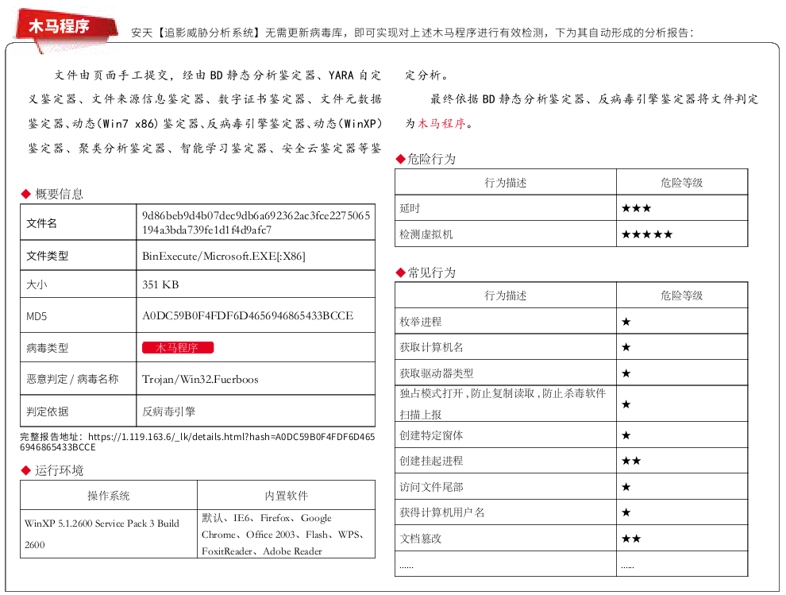
Task: Select the 创建挂起进程 behavior row
Action: coord(572,461)
